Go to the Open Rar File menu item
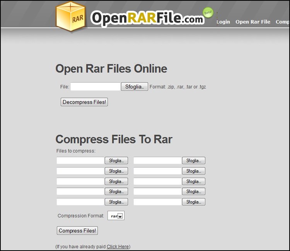The image size is (290, 251). [x=253, y=22]
